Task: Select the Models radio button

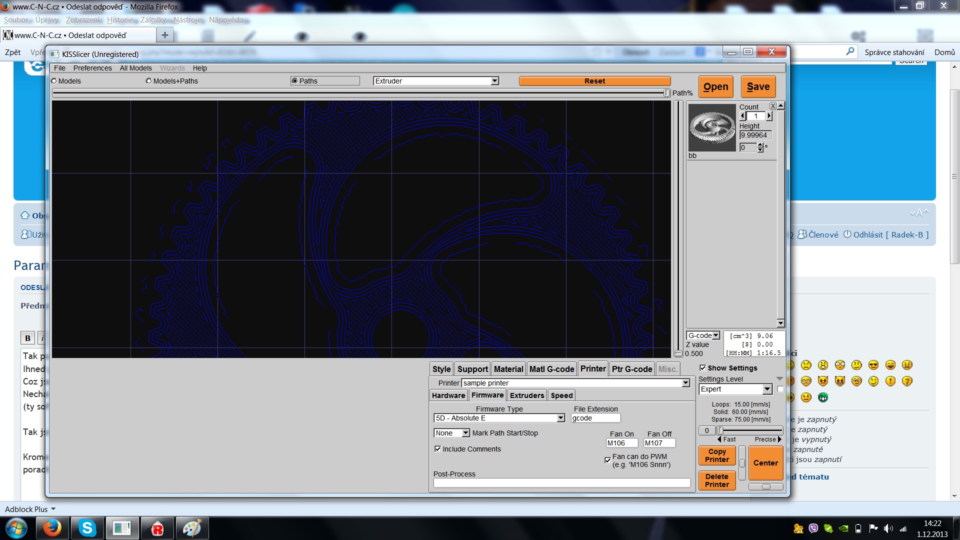Action: pyautogui.click(x=54, y=81)
